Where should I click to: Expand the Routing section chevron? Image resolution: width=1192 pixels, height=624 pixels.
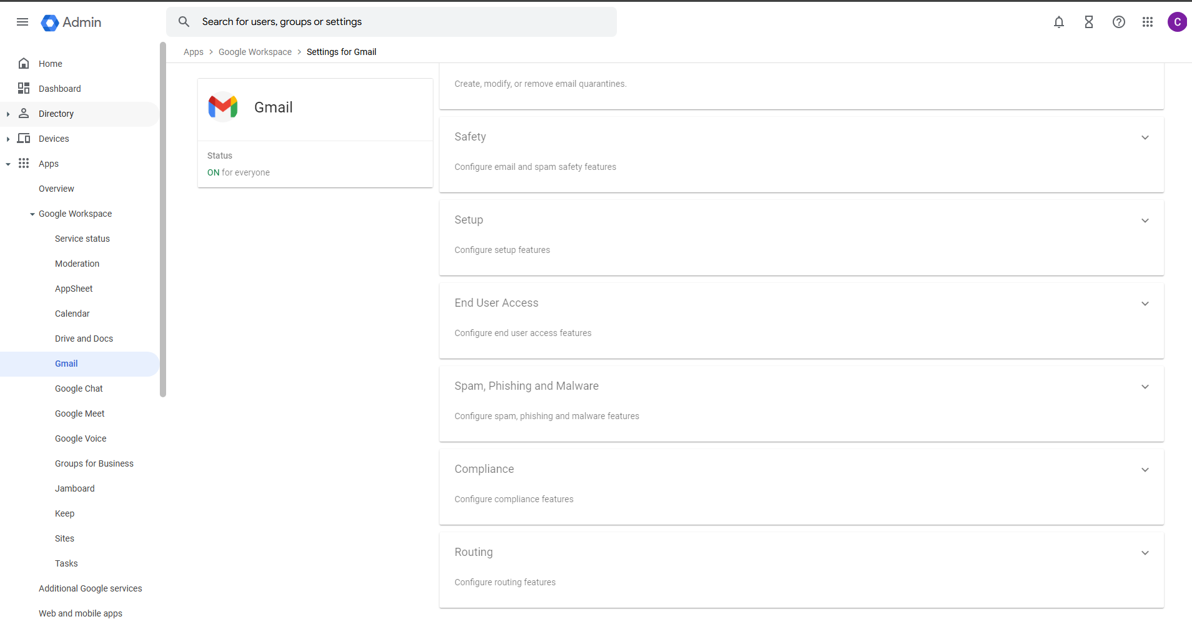(1145, 553)
